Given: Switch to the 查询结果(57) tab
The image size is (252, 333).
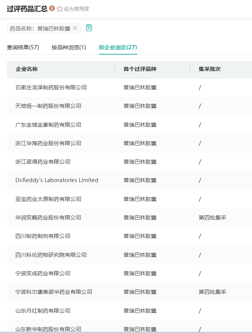Looking at the screenshot, I should tap(23, 47).
